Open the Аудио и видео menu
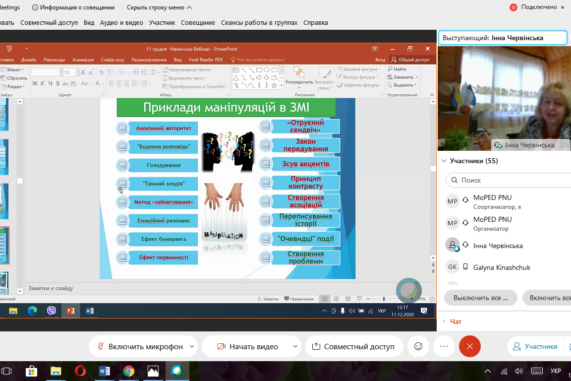Image resolution: width=571 pixels, height=381 pixels. (x=121, y=23)
